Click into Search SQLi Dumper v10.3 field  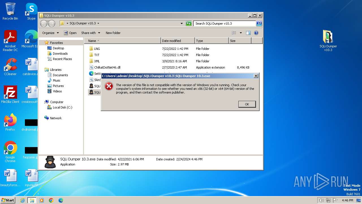[225, 24]
